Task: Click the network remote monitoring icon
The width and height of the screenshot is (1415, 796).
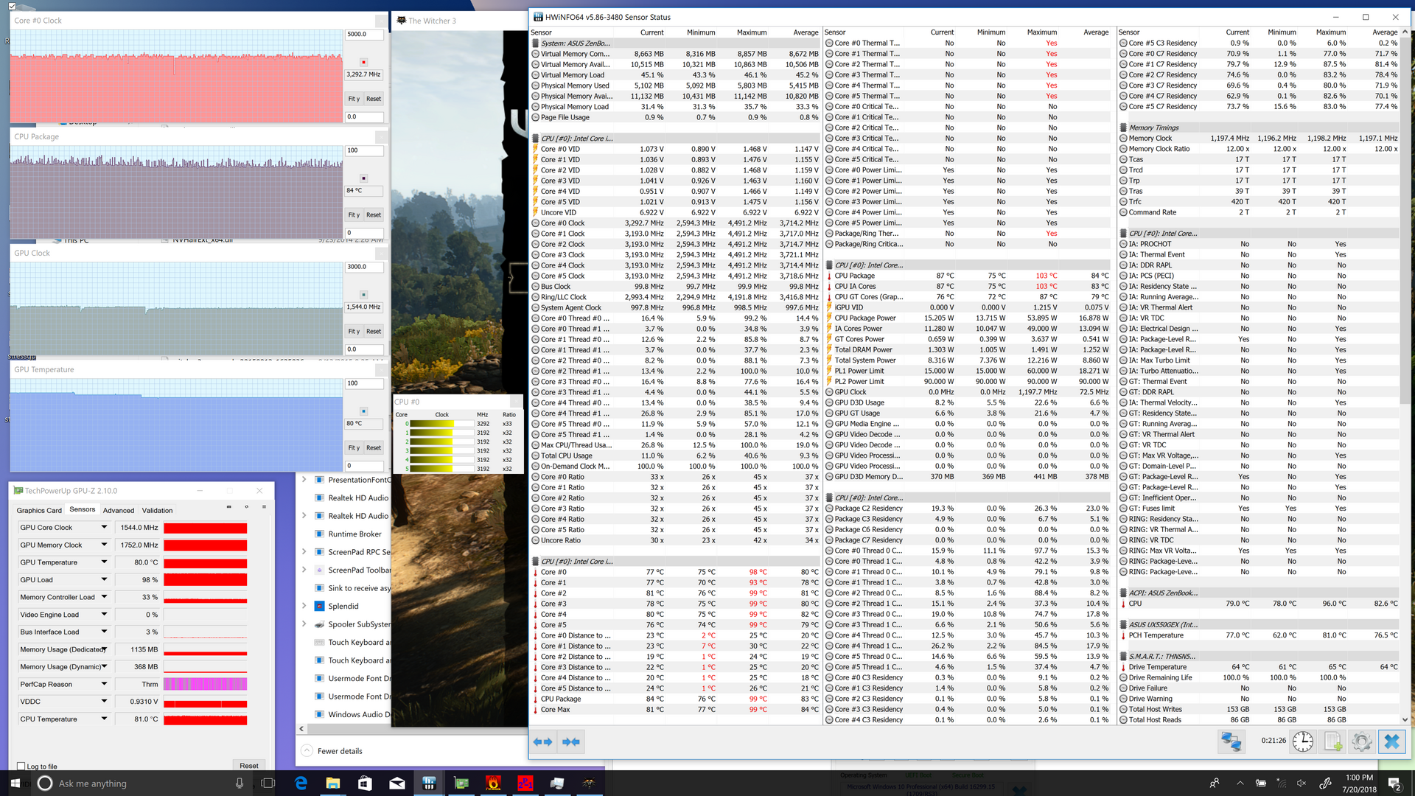Action: [1231, 741]
